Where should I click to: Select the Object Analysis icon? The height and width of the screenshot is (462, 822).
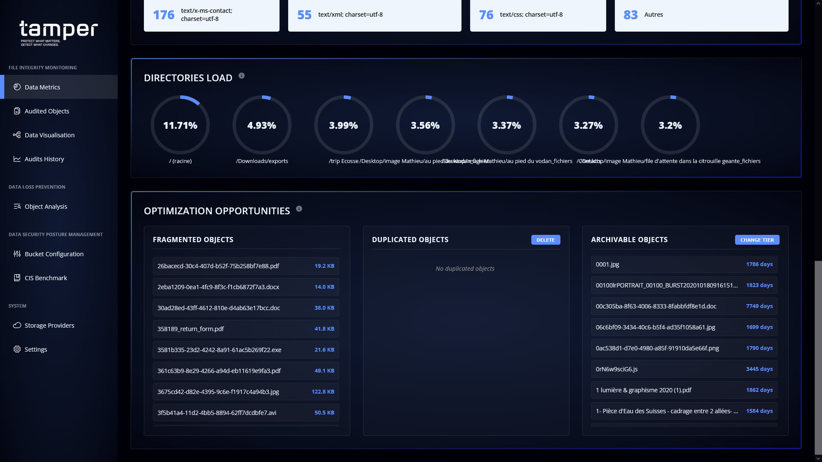(17, 206)
